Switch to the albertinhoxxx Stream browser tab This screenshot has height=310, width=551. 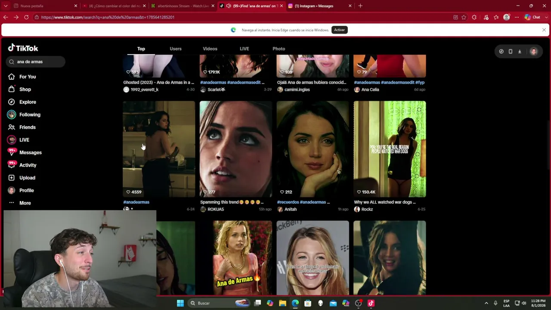(x=183, y=6)
